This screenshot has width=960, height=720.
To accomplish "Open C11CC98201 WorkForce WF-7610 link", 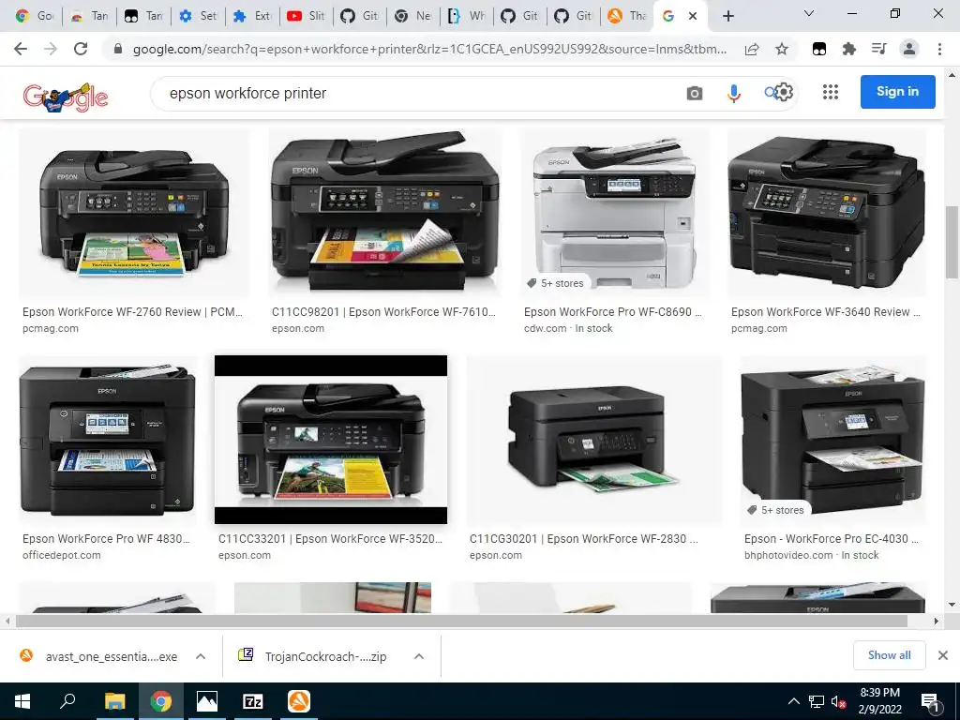I will 383,311.
